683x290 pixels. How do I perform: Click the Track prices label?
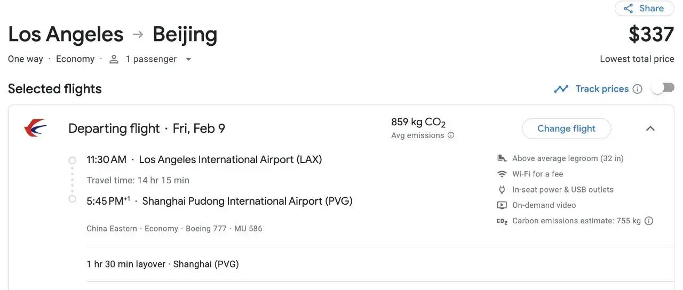coord(602,89)
